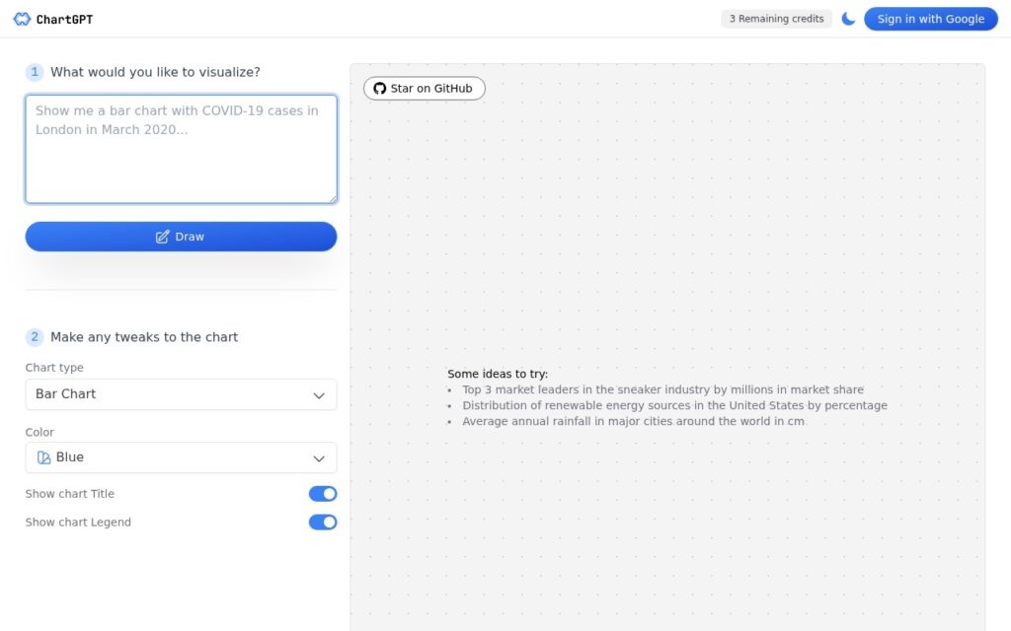The width and height of the screenshot is (1011, 631).
Task: Click the color palette icon beside Blue
Action: [x=43, y=457]
